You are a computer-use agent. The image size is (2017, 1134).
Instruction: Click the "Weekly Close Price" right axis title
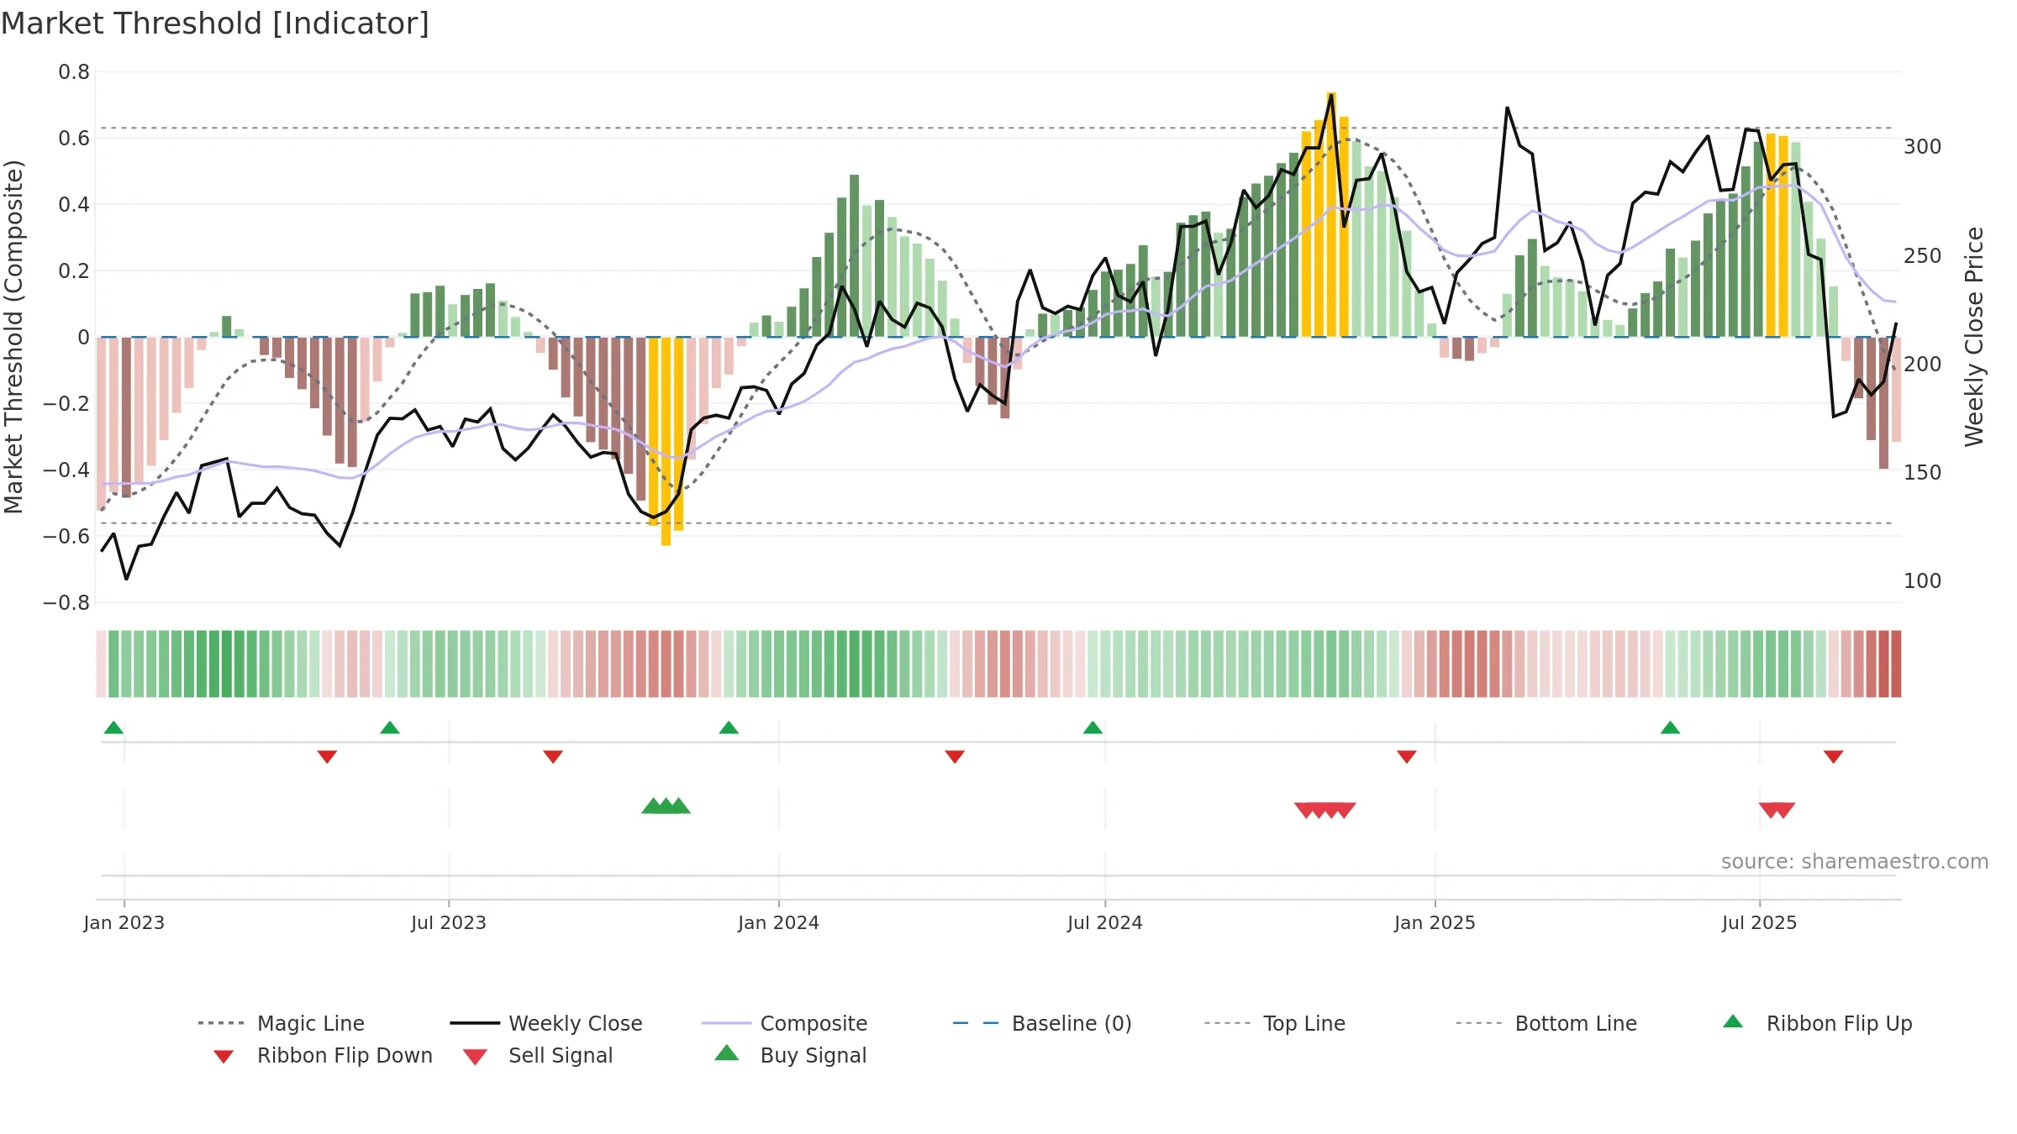coord(1974,337)
